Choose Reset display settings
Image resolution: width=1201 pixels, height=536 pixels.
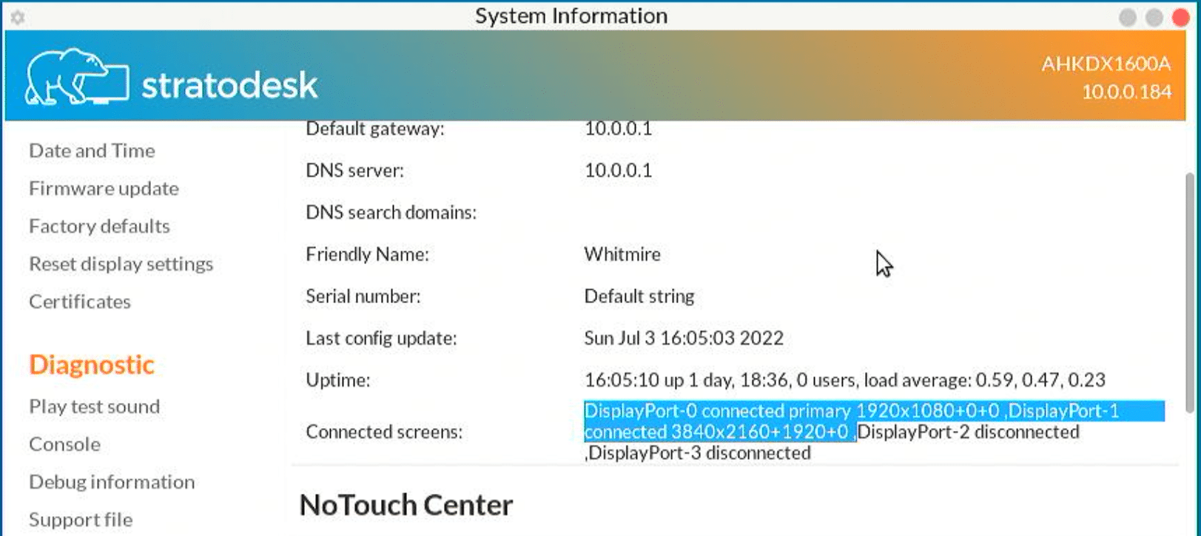tap(121, 264)
